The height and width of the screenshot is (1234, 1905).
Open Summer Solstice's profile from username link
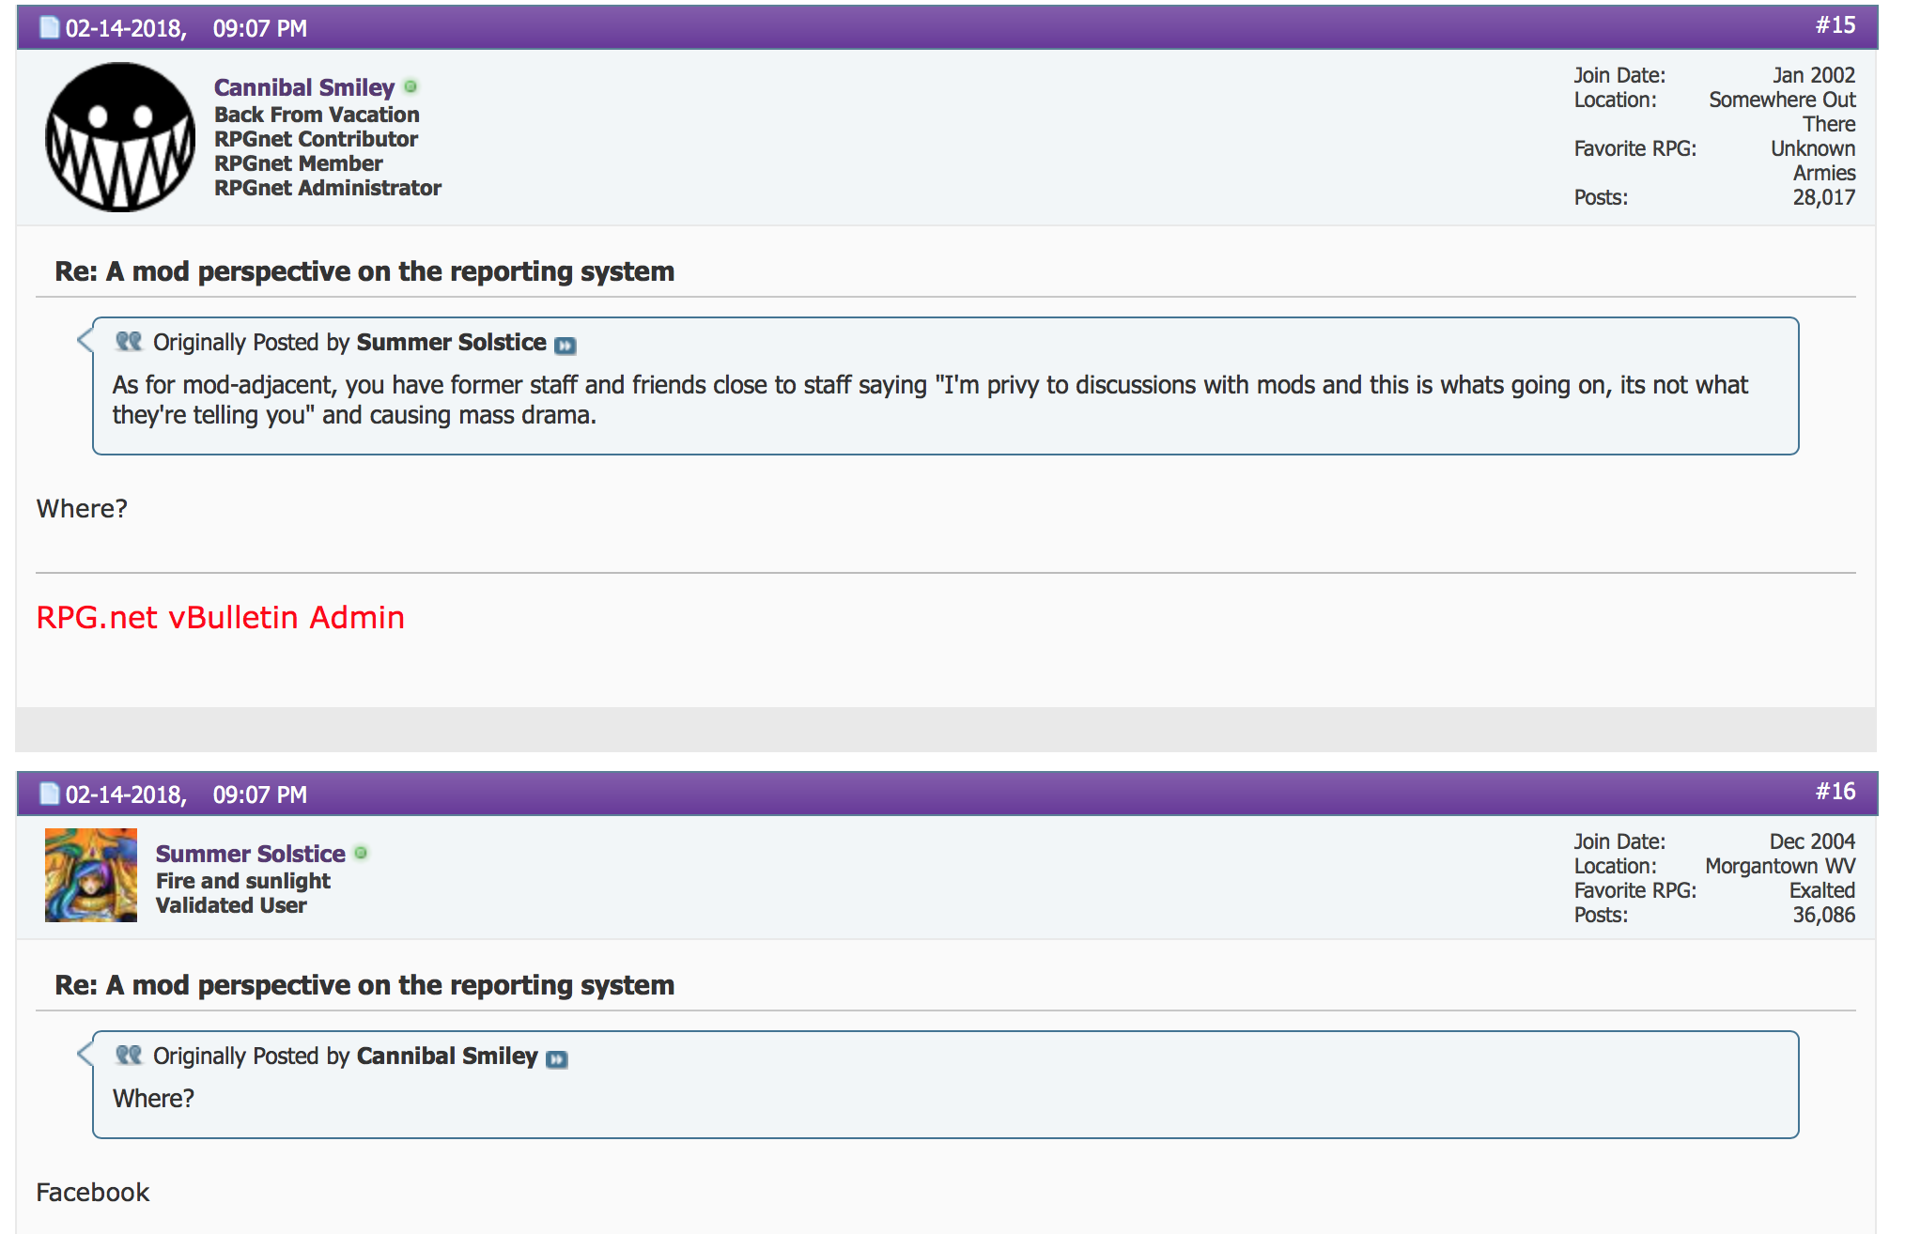251,854
